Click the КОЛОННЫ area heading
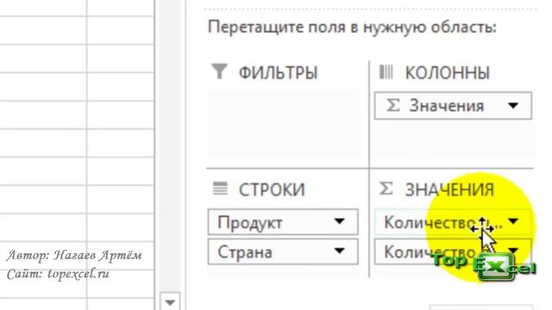Image resolution: width=552 pixels, height=310 pixels. point(448,73)
